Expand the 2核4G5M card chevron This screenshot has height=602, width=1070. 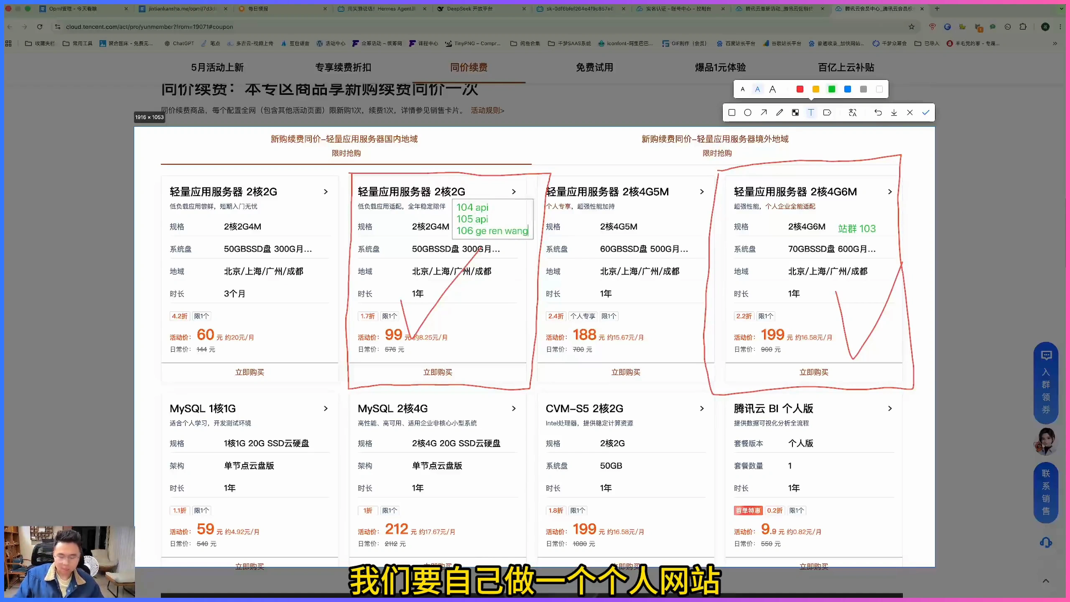[702, 191]
